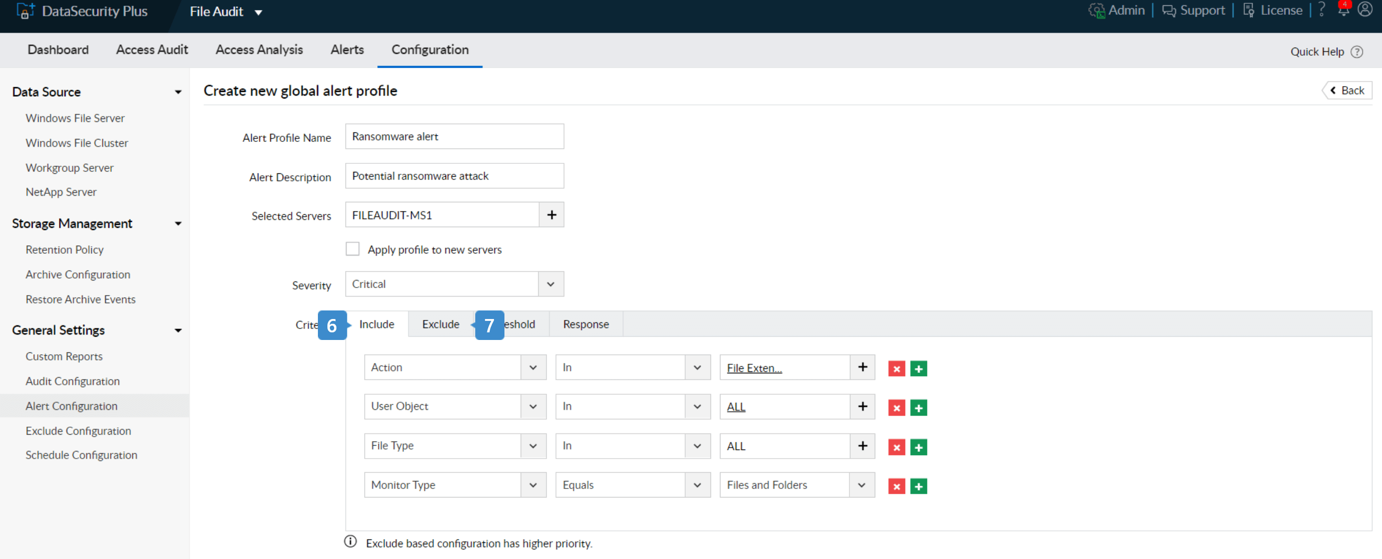Open the Severity dropdown
Image resolution: width=1382 pixels, height=559 pixels.
coord(551,284)
